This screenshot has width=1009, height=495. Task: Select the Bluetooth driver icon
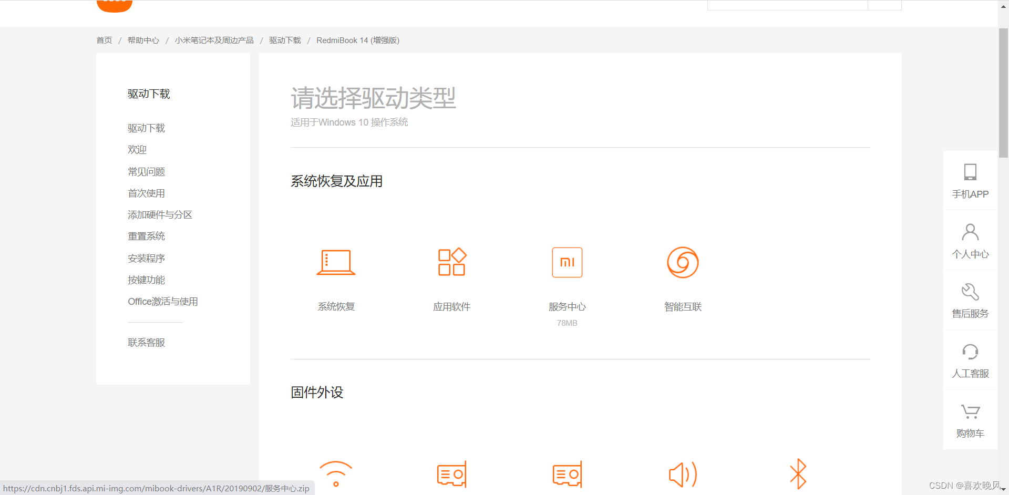click(x=798, y=474)
